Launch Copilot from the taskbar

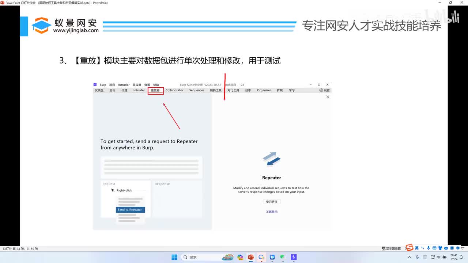pos(240,257)
